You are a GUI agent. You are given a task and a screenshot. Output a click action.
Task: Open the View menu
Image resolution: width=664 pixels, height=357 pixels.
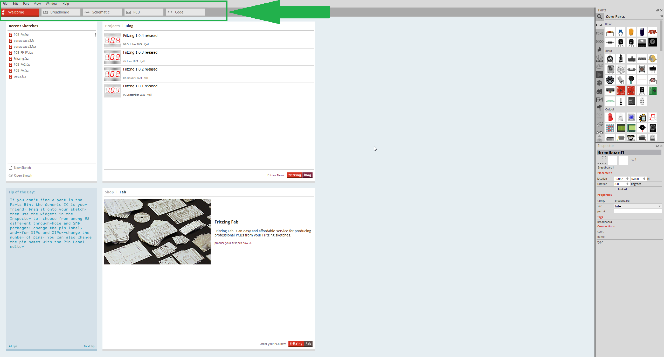coord(37,4)
